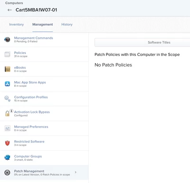Image resolution: width=190 pixels, height=183 pixels.
Task: Click the Configuration Profiles gear icon
Action: pyautogui.click(x=7, y=99)
